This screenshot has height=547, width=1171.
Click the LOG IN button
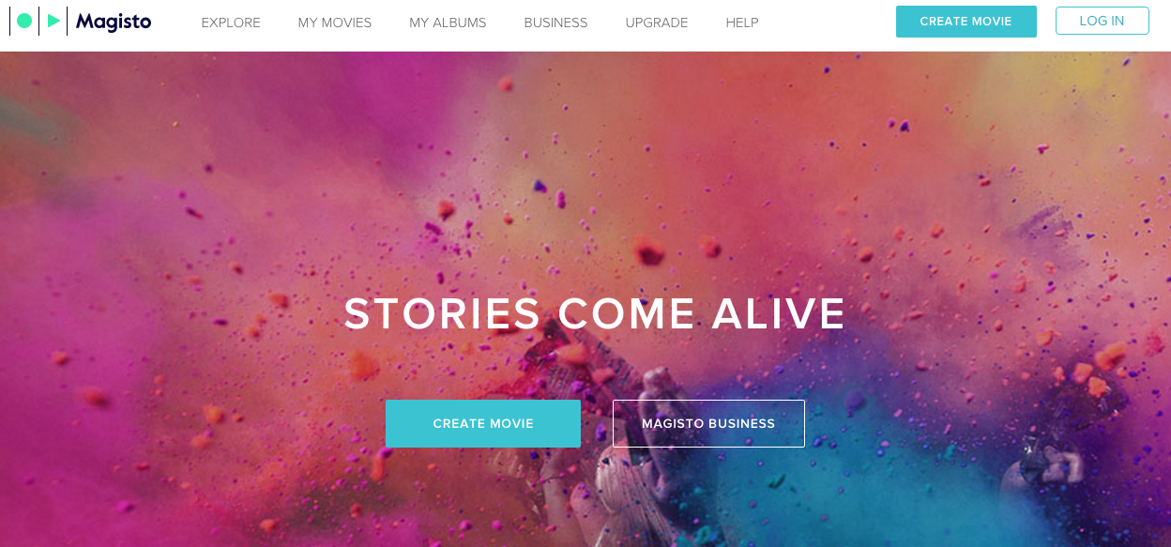(x=1102, y=21)
